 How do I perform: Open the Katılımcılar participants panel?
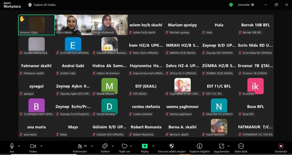tap(80, 146)
